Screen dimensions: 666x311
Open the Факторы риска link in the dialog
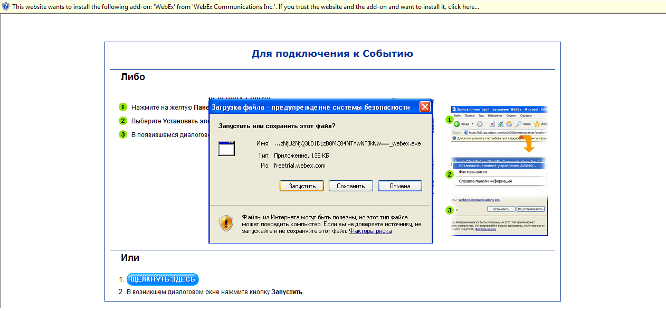(x=370, y=231)
